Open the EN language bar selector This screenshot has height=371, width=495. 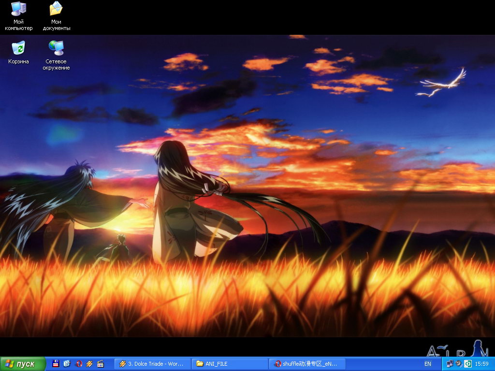point(427,364)
